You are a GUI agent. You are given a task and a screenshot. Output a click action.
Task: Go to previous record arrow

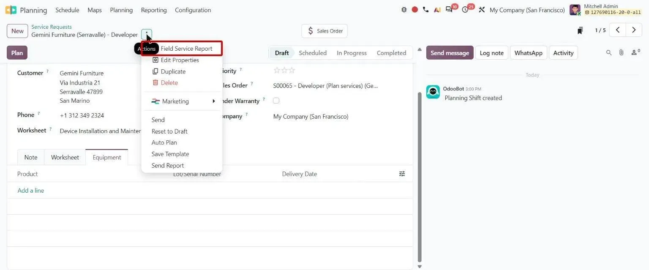point(618,30)
